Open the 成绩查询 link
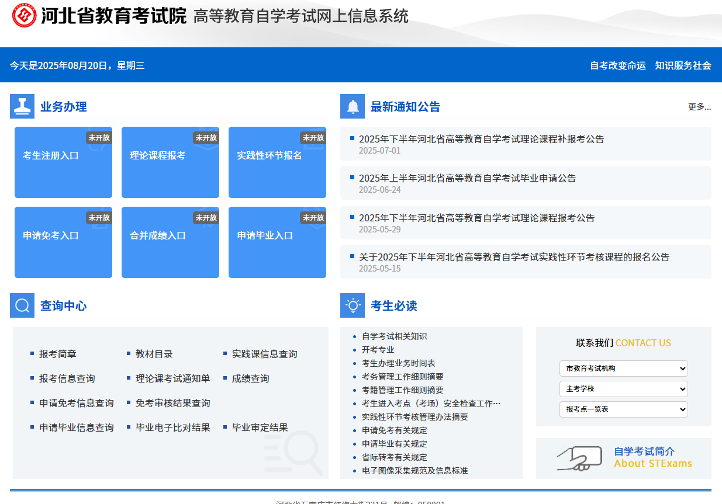This screenshot has height=504, width=722. pos(251,378)
